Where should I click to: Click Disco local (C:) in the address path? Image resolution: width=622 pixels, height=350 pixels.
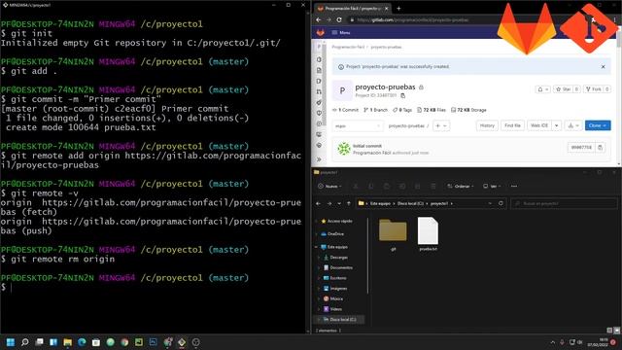click(x=410, y=203)
